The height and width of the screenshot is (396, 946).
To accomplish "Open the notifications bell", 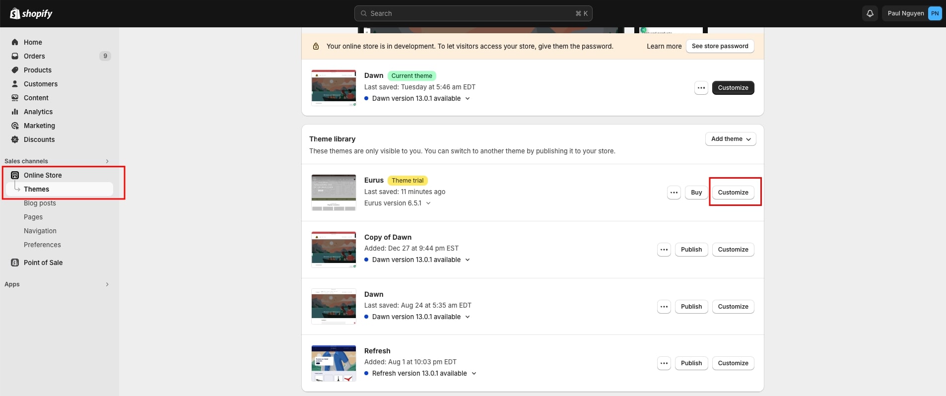I will [x=870, y=13].
